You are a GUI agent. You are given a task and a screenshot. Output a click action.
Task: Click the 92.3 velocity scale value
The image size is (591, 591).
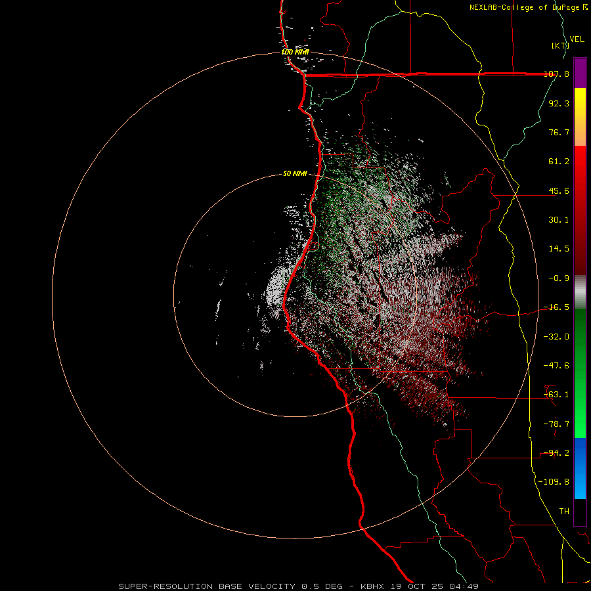click(559, 103)
